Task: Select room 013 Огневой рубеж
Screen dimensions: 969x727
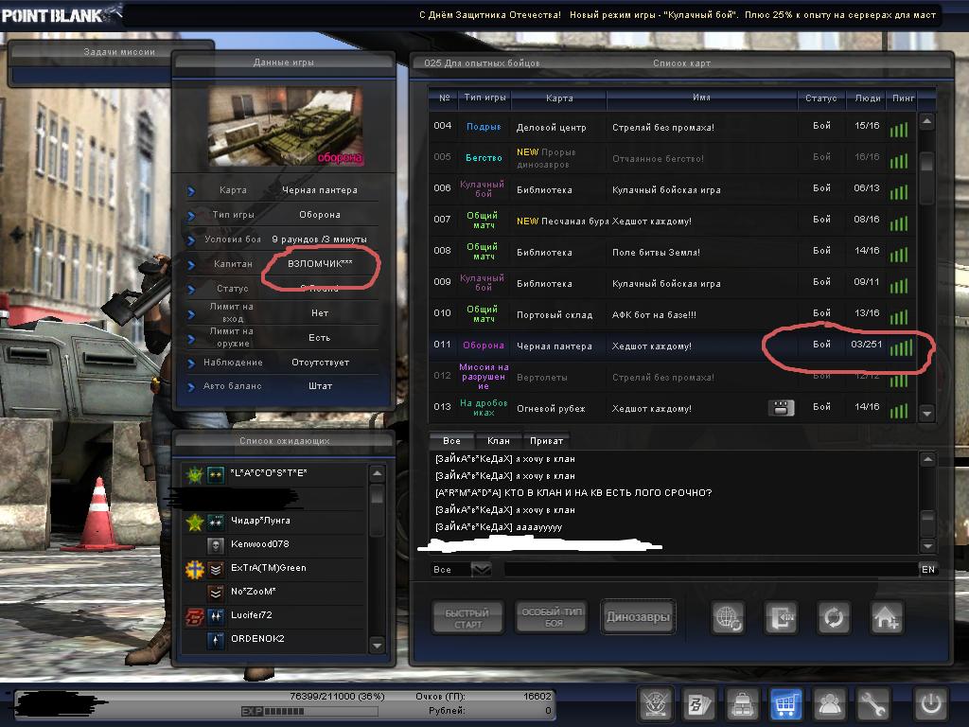Action: (x=673, y=408)
